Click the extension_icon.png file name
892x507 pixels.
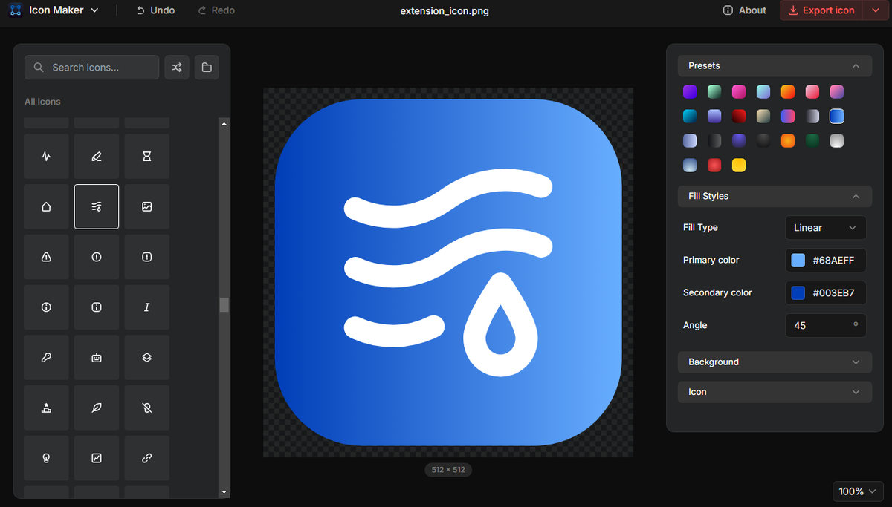pyautogui.click(x=445, y=11)
